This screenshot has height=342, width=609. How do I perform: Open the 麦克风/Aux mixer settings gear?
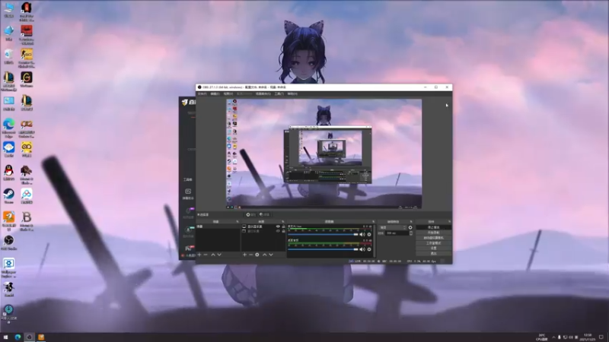point(369,235)
